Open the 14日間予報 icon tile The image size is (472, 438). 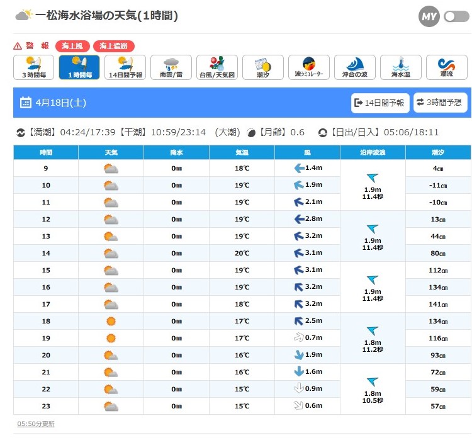125,67
